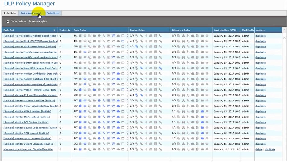
Task: Click the blue folder icon in Protect Terminal Server Data row
Action: 95,90
